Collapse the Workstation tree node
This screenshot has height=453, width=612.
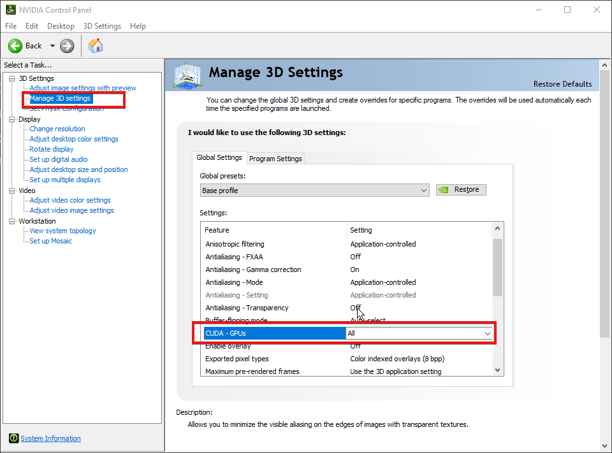click(x=11, y=221)
